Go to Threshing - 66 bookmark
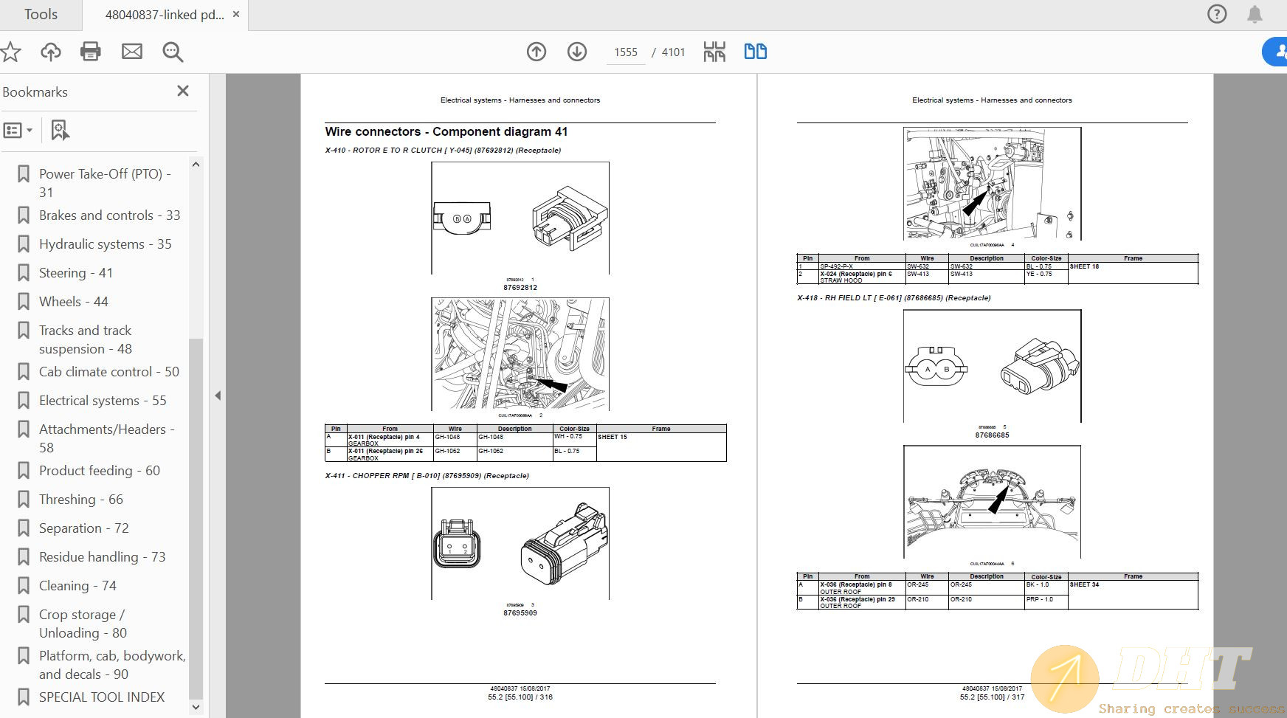This screenshot has height=718, width=1287. [81, 500]
